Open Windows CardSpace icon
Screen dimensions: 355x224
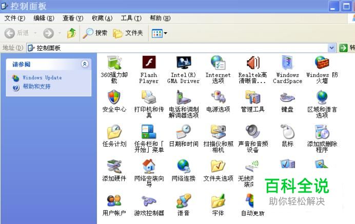287,63
